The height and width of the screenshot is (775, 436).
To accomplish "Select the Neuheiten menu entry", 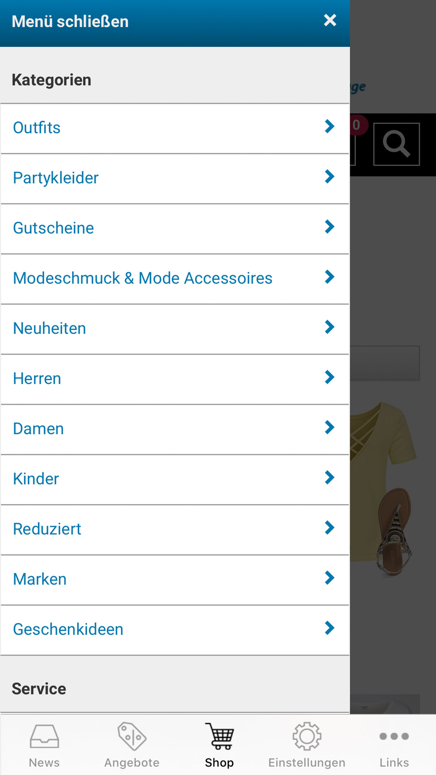I will [x=49, y=329].
